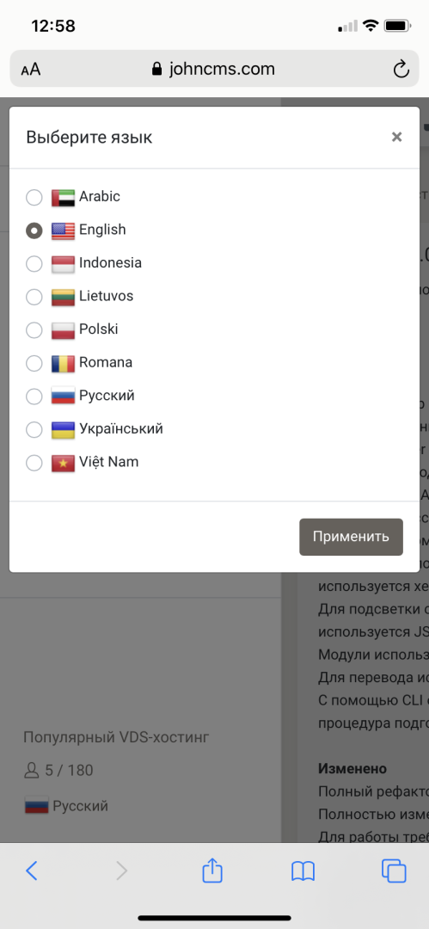Open the aA reader text-size menu
This screenshot has height=929, width=429.
click(31, 70)
